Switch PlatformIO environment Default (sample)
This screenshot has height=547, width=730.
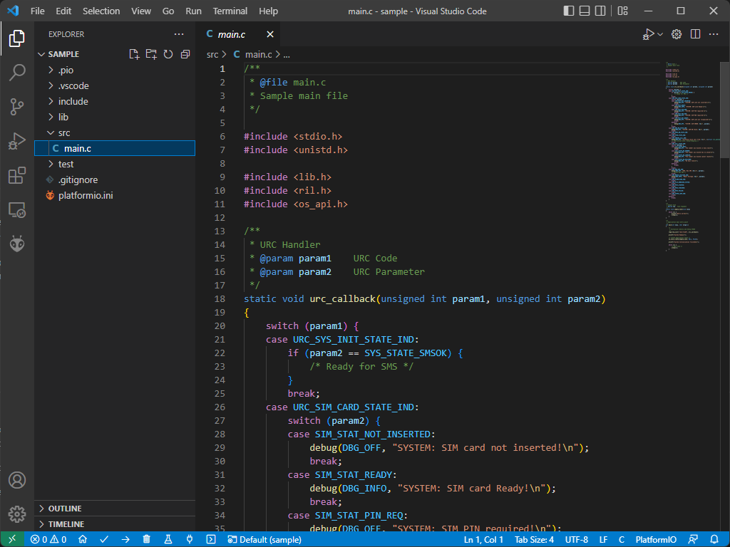click(x=264, y=540)
